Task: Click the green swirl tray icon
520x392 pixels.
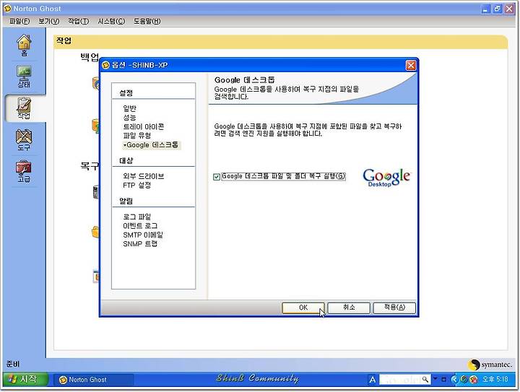Action: click(x=464, y=380)
